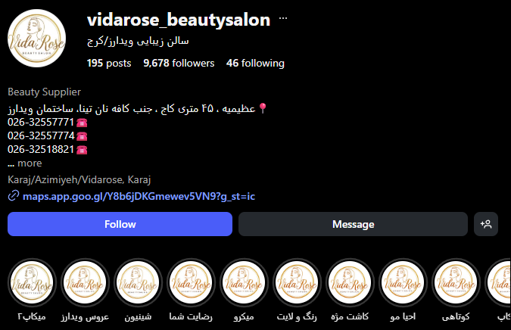The width and height of the screenshot is (511, 330).
Task: Open the three-dot options menu beside username
Action: [283, 19]
